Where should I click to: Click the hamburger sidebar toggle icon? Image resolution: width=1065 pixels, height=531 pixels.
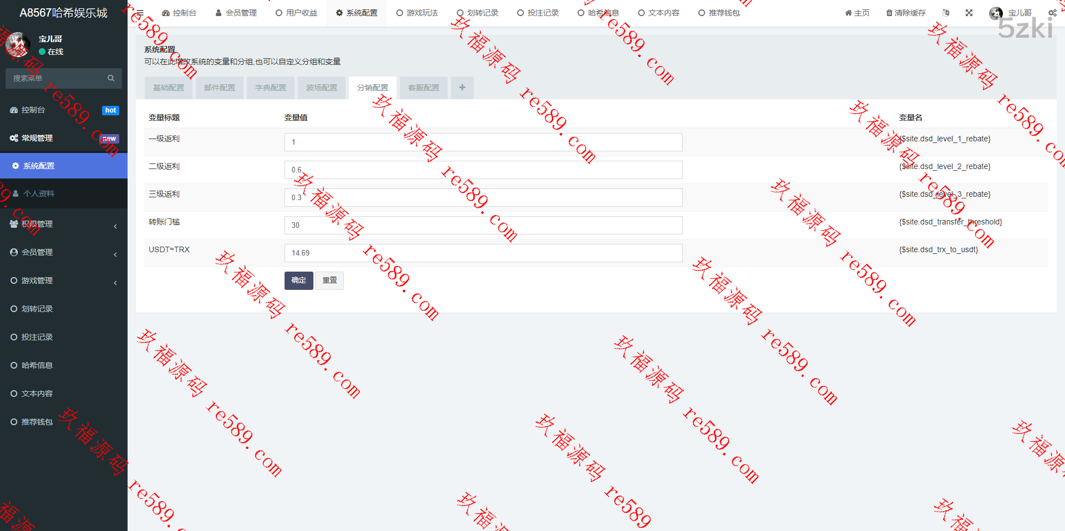coord(140,13)
